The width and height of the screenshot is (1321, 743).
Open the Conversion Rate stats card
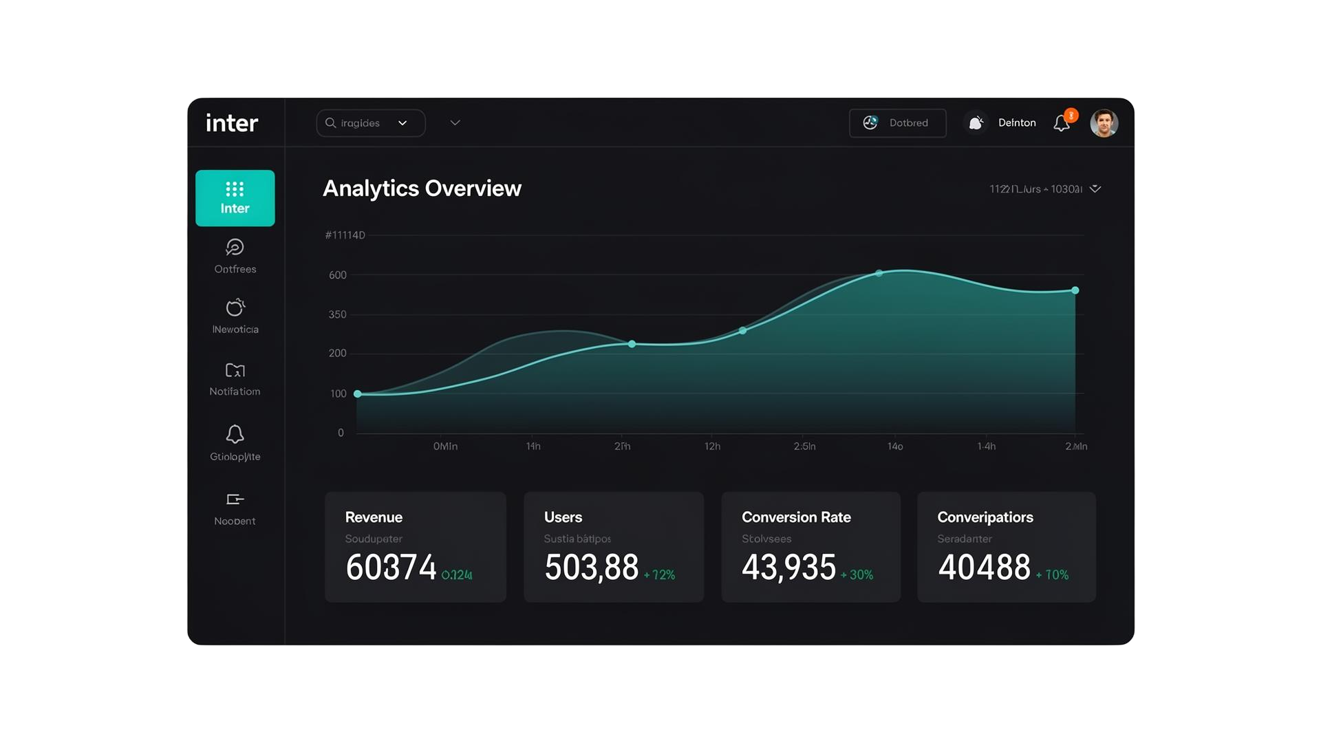810,547
